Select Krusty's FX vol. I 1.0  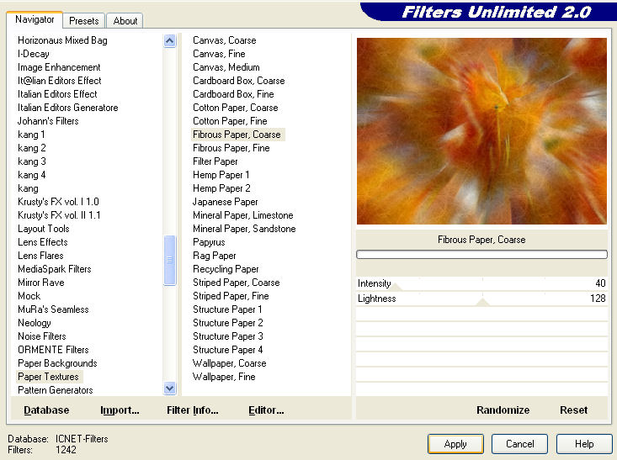pyautogui.click(x=58, y=202)
